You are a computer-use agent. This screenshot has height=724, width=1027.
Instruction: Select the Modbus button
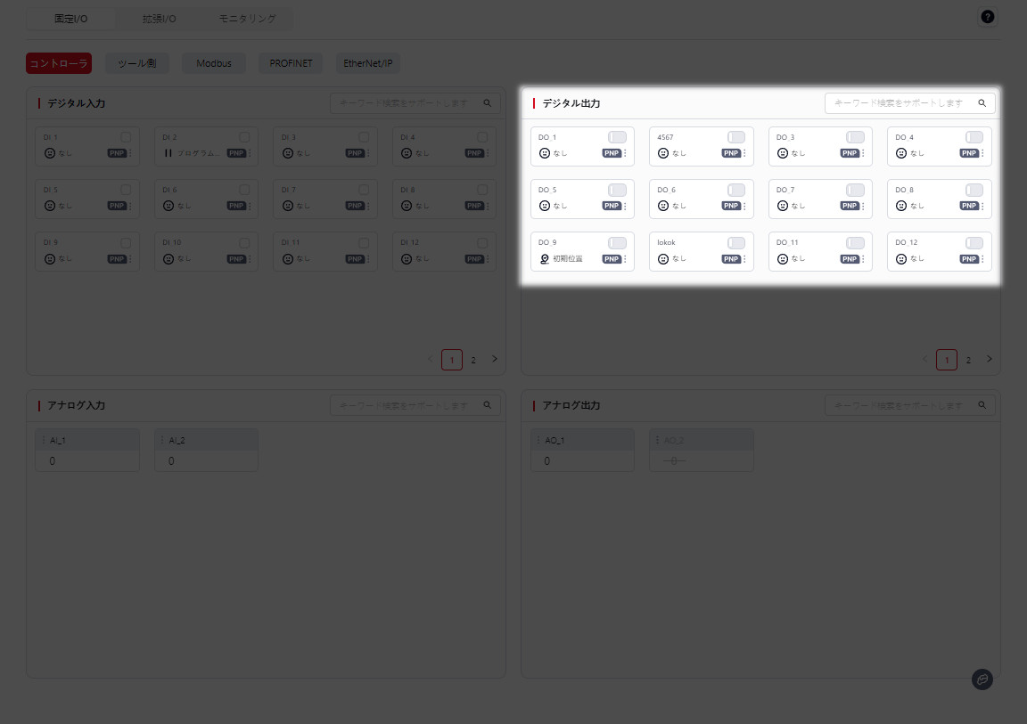tap(214, 64)
